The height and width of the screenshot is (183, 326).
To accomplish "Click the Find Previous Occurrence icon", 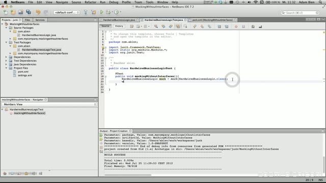I will pos(164,26).
